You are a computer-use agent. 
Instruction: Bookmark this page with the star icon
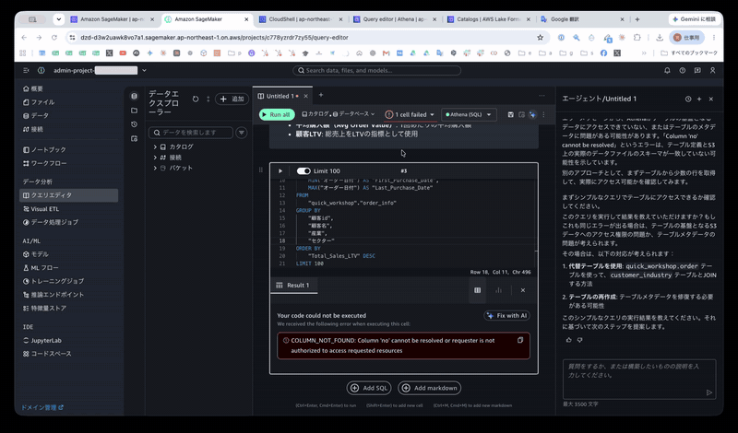pos(541,38)
